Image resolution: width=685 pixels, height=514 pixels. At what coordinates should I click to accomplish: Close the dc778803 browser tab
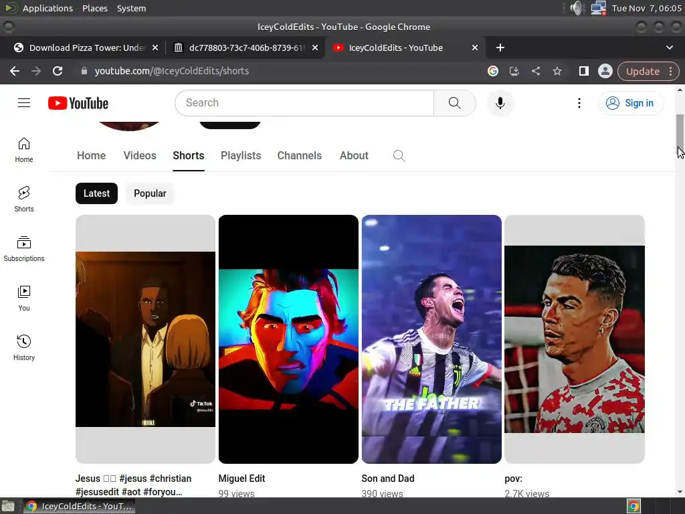(x=315, y=48)
